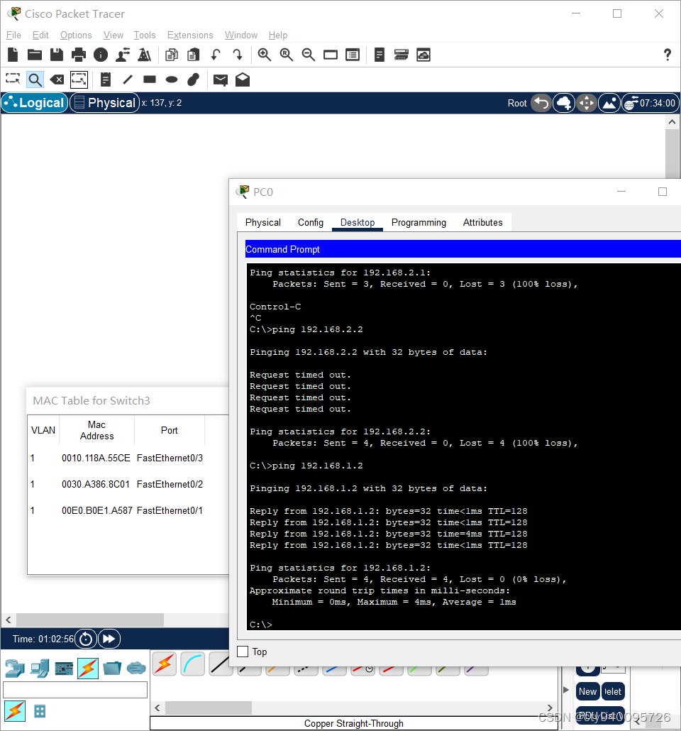The height and width of the screenshot is (731, 681).
Task: Open Attributes tab in PC0
Action: (483, 222)
